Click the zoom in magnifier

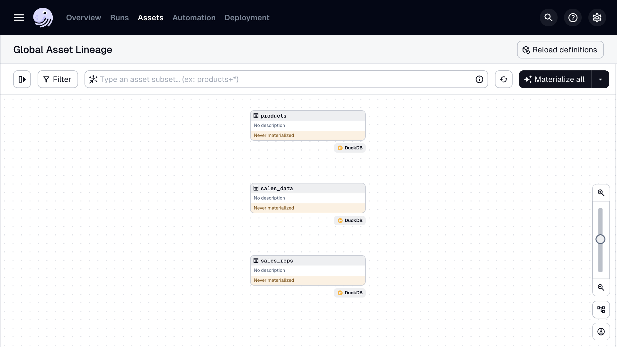[601, 193]
